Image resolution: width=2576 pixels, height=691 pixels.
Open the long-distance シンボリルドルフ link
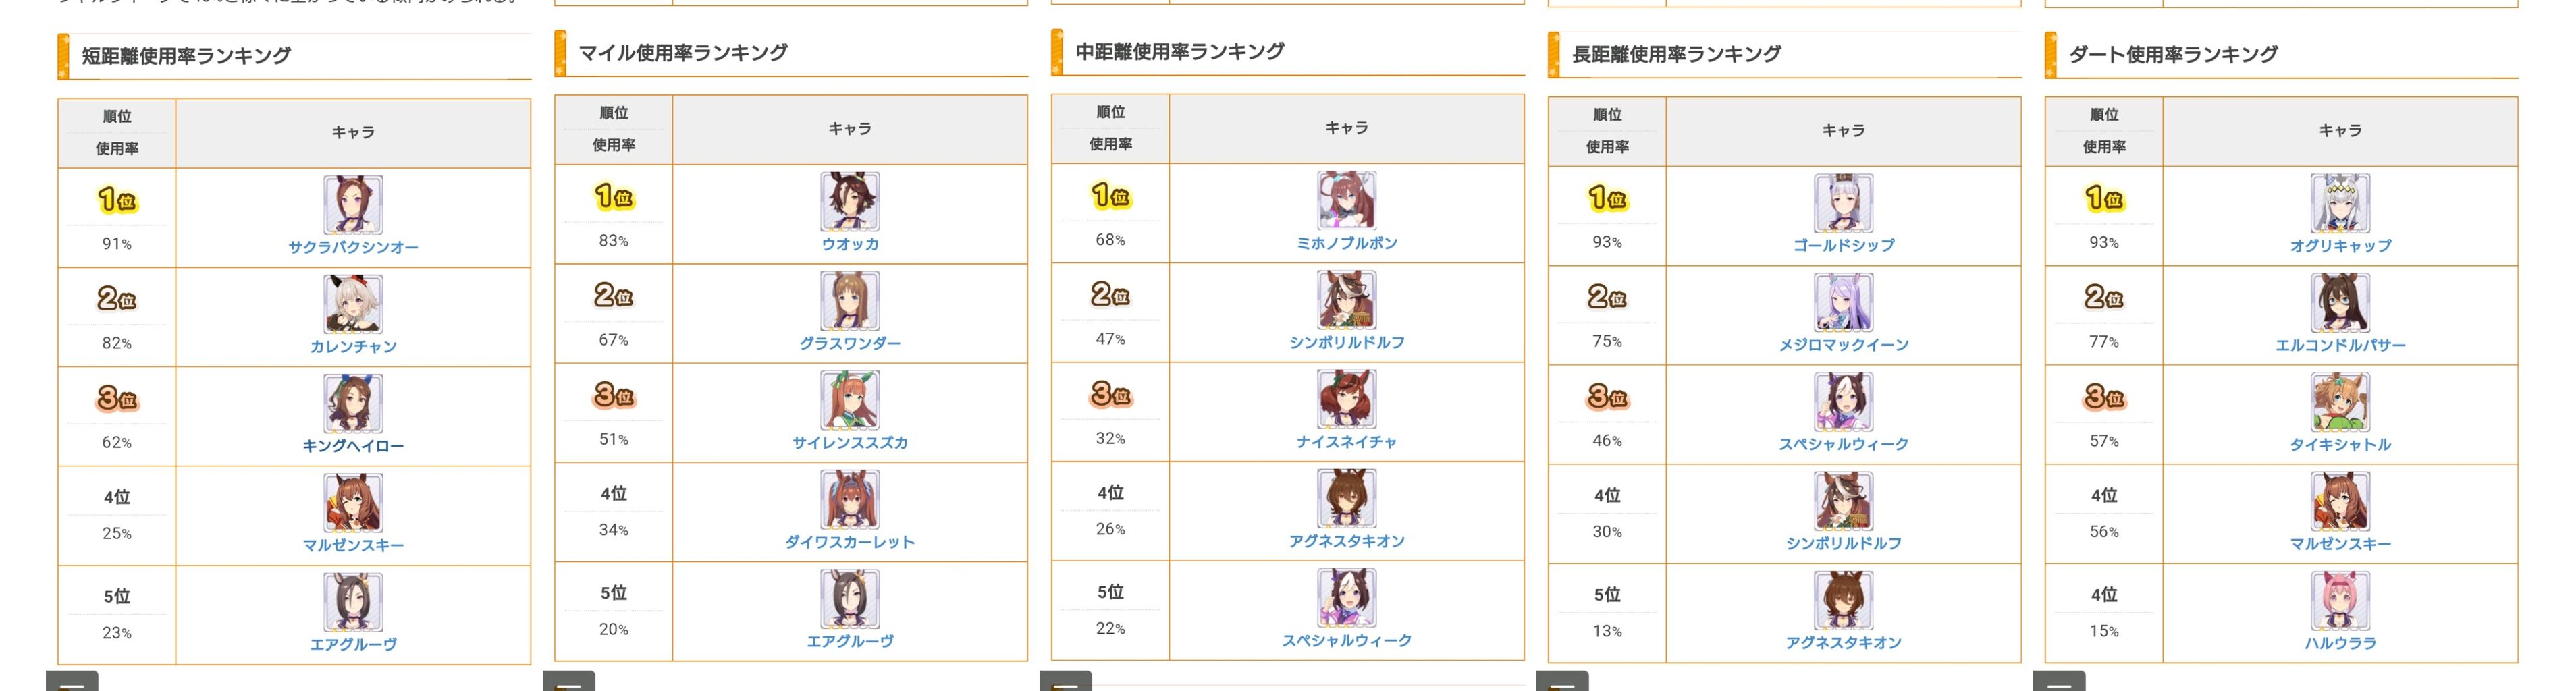pyautogui.click(x=1843, y=543)
